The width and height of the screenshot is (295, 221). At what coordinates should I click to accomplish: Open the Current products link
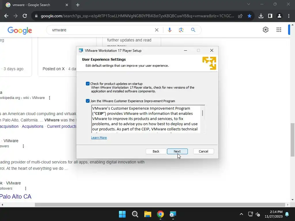click(62, 126)
